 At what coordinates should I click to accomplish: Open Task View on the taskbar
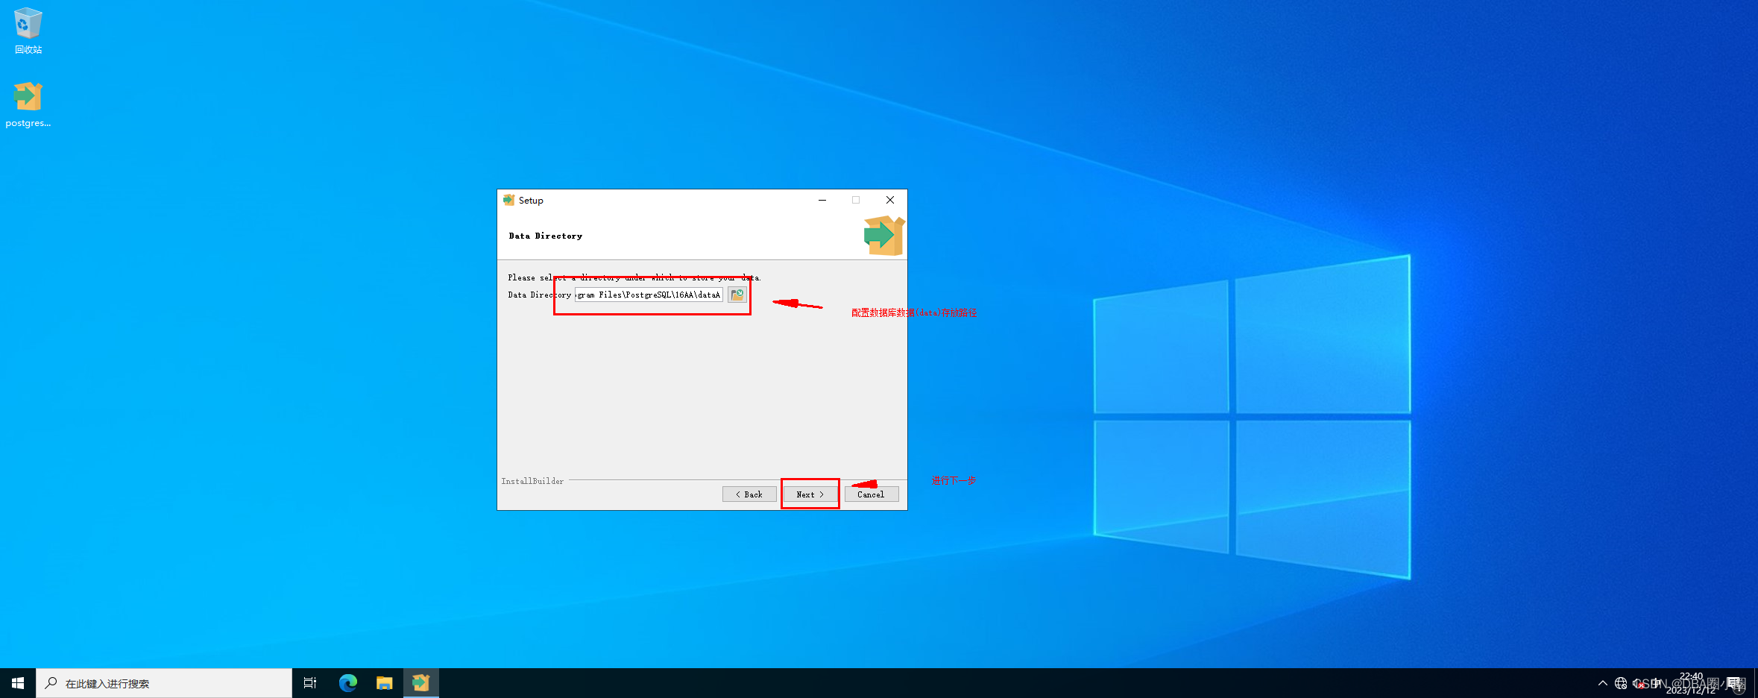pyautogui.click(x=310, y=683)
